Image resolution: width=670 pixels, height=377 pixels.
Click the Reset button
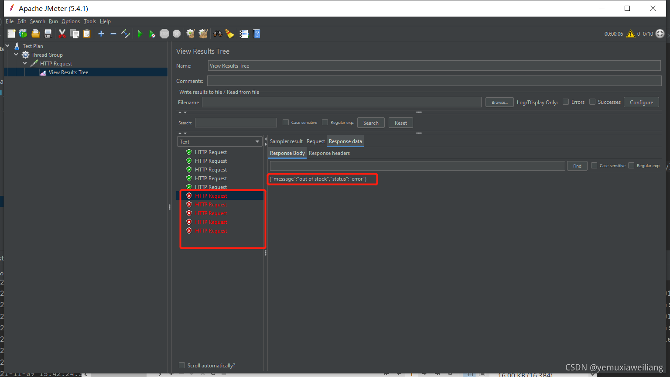pyautogui.click(x=401, y=123)
